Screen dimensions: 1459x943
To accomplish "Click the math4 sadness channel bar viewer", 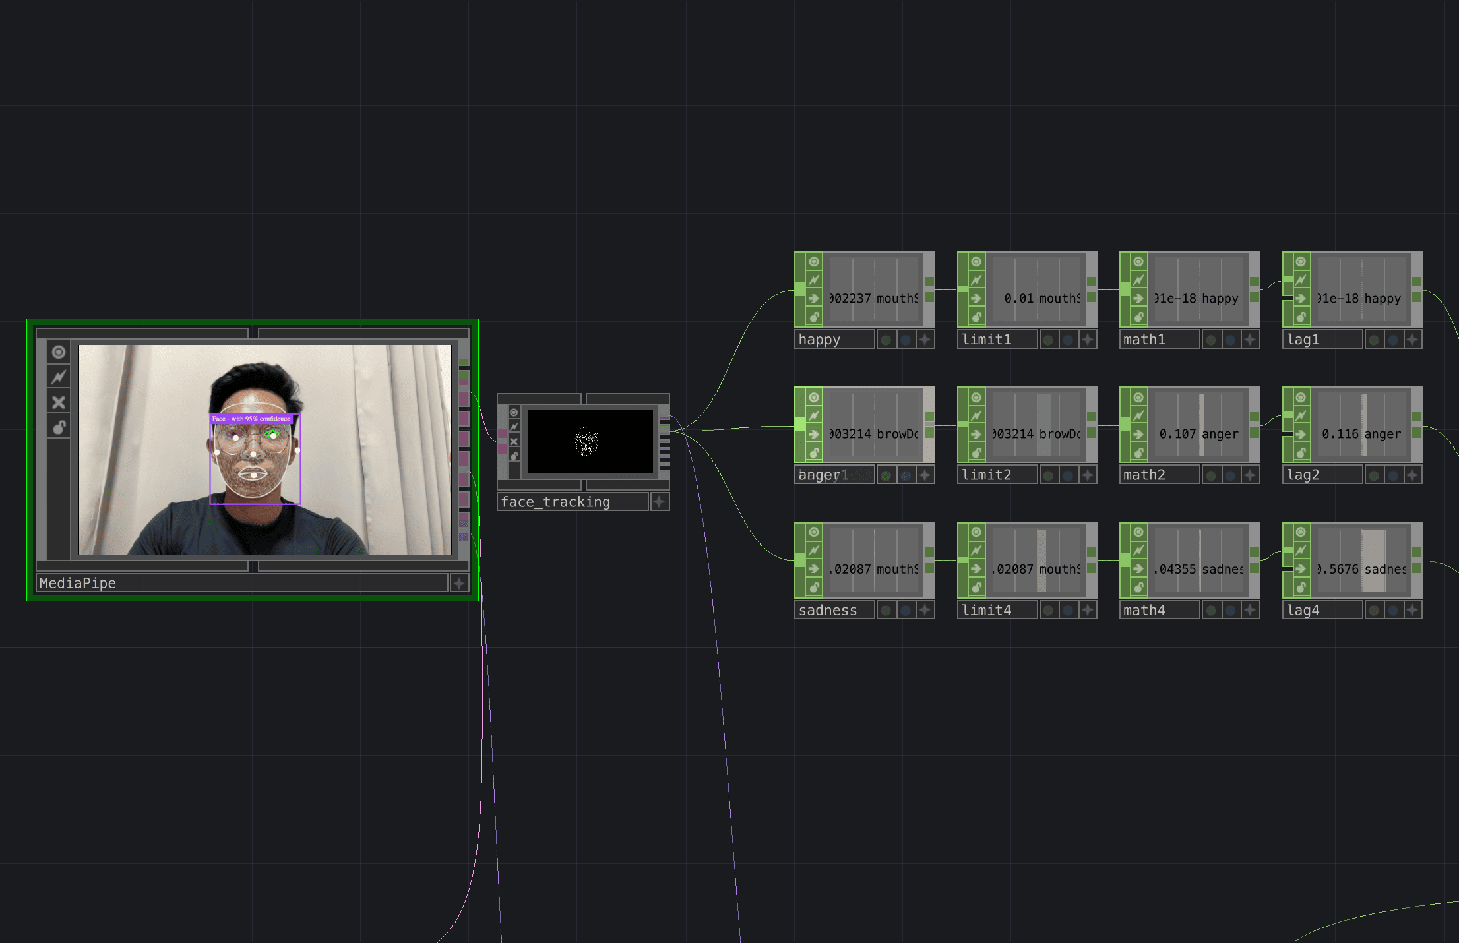I will click(1198, 560).
